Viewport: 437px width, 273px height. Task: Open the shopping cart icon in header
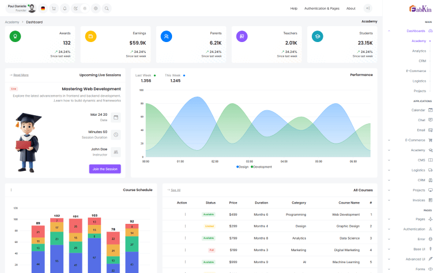[x=54, y=9]
